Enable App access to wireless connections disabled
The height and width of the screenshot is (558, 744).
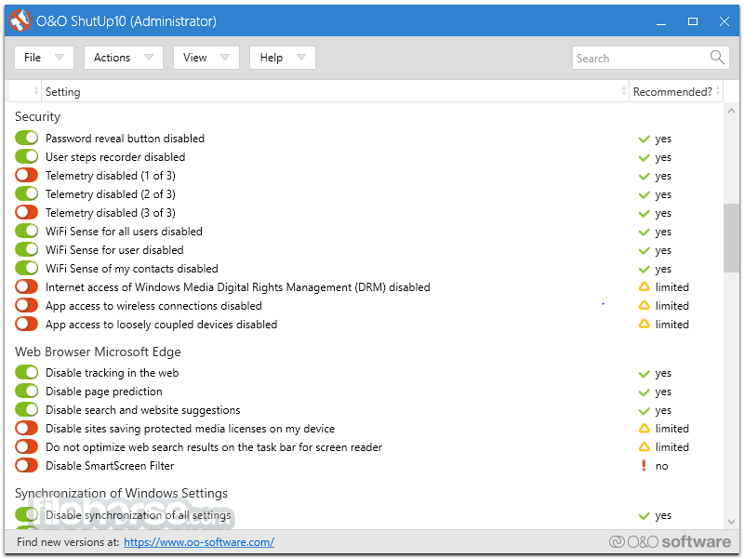pyautogui.click(x=27, y=306)
